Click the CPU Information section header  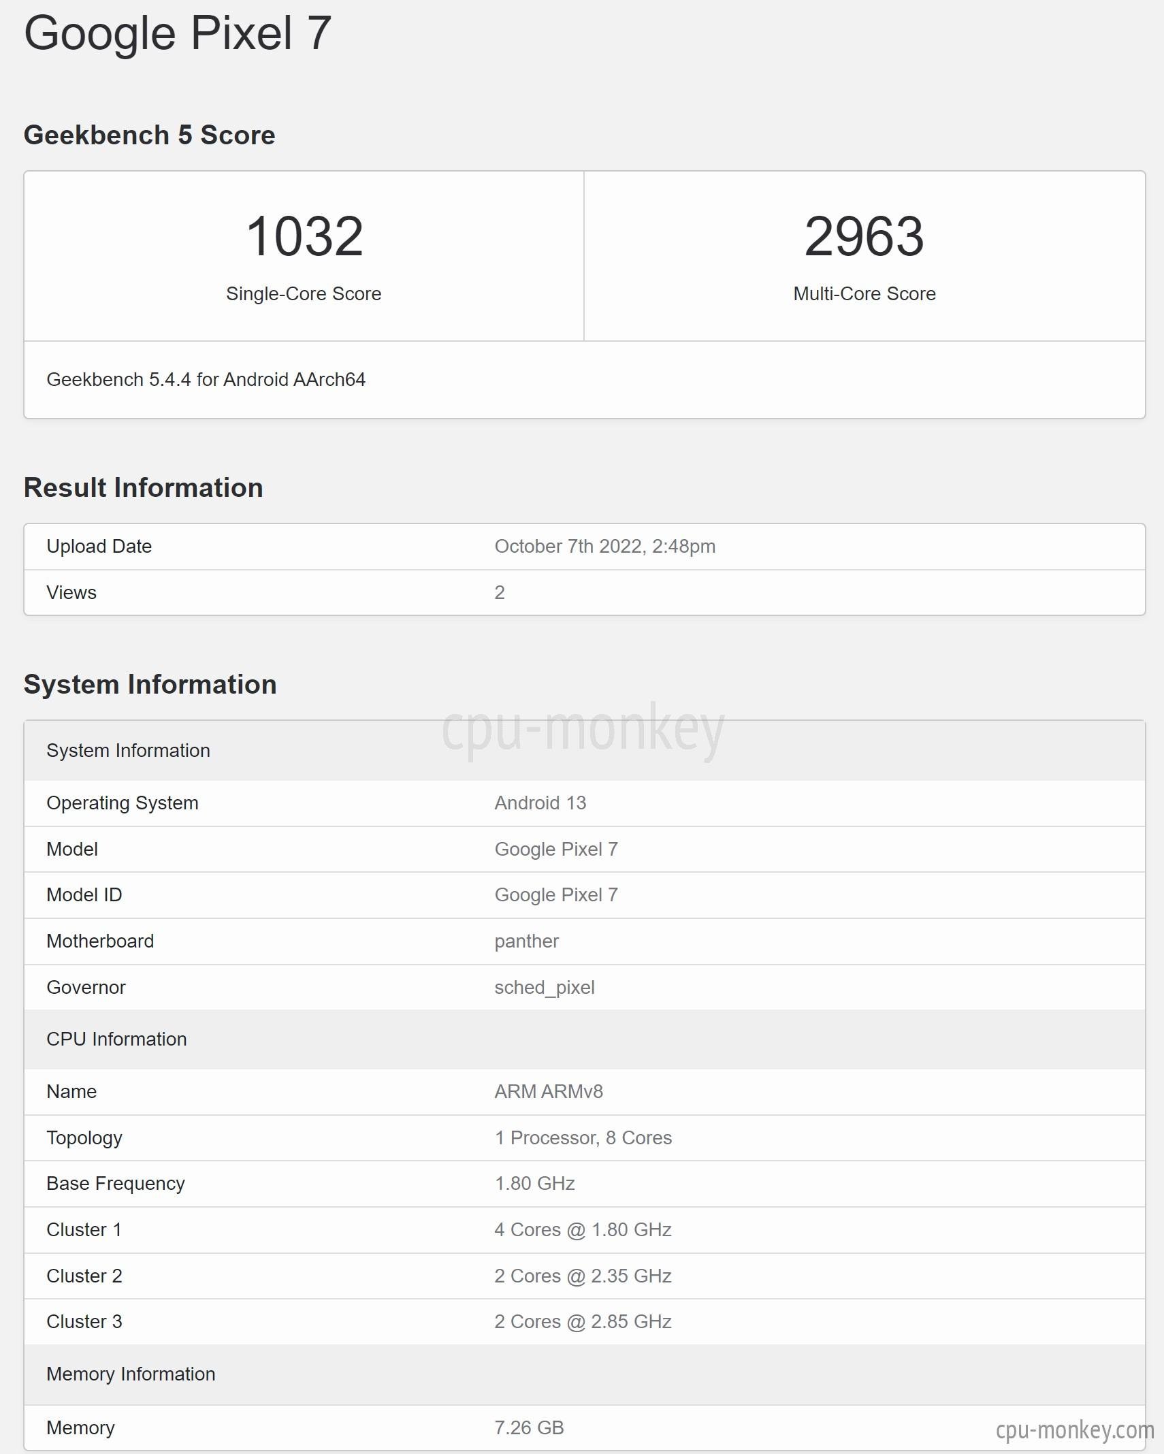tap(585, 1039)
